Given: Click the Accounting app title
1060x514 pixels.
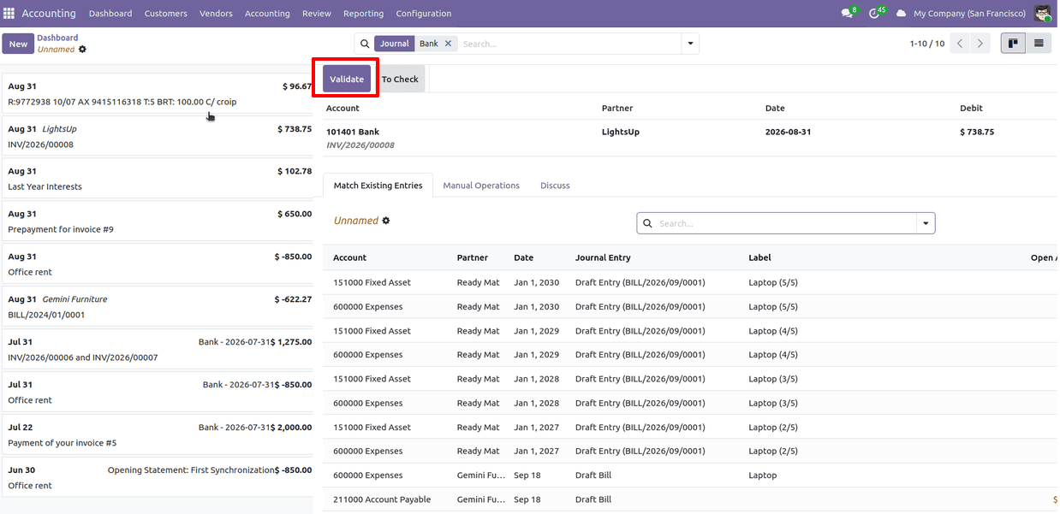Looking at the screenshot, I should point(49,14).
